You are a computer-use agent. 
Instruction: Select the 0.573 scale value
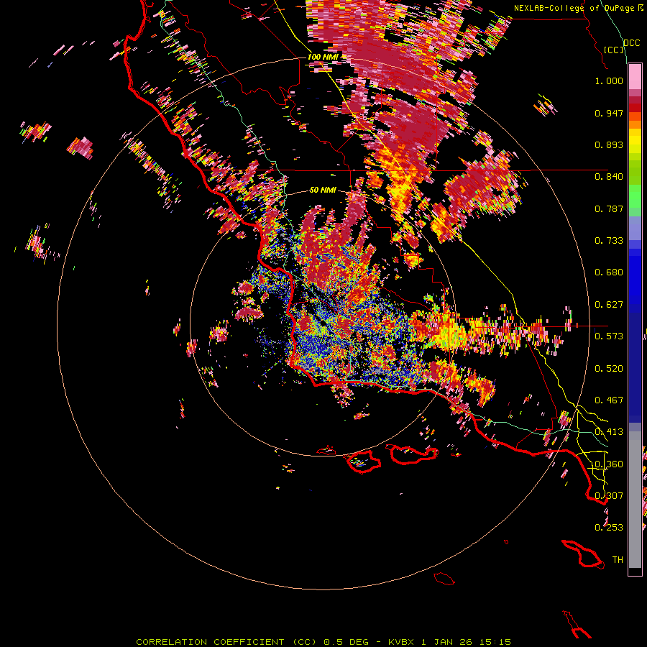pyautogui.click(x=609, y=336)
